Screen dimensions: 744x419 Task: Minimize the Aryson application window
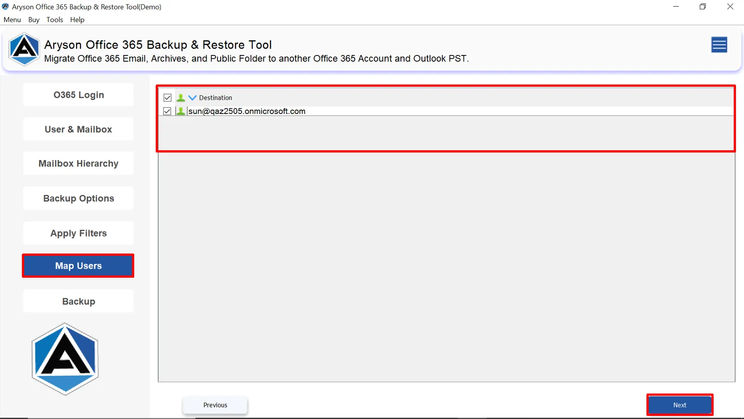tap(676, 7)
